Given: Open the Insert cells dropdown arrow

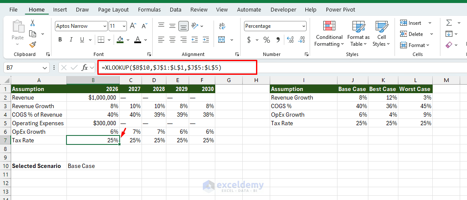Looking at the screenshot, I should pos(430,23).
